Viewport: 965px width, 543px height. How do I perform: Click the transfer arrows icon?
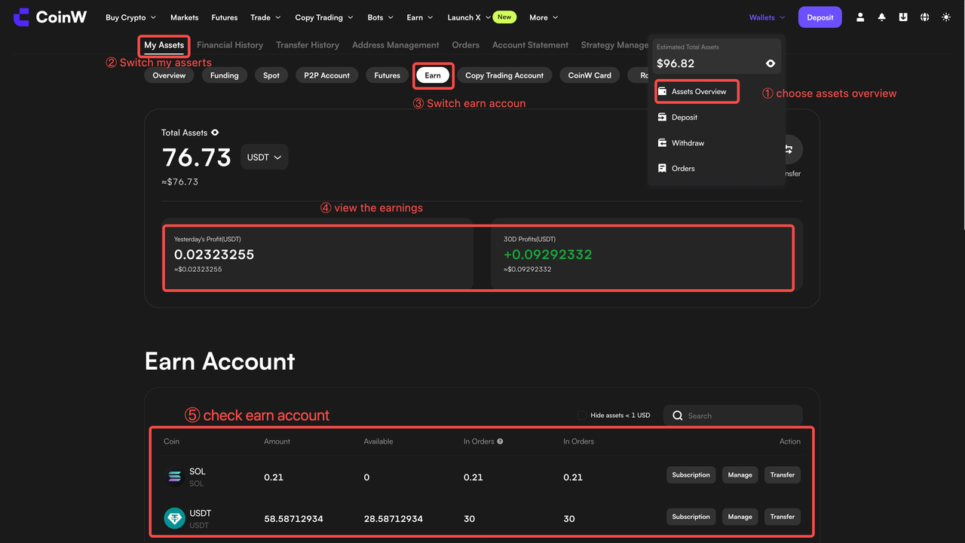click(789, 149)
